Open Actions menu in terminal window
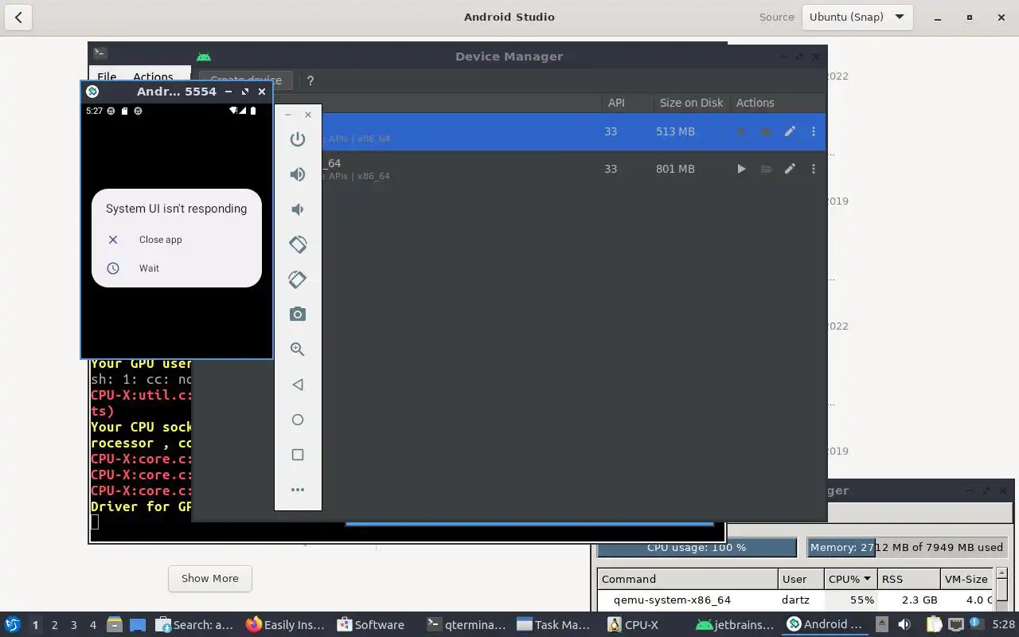Screen dimensions: 1019x637 (x=153, y=77)
